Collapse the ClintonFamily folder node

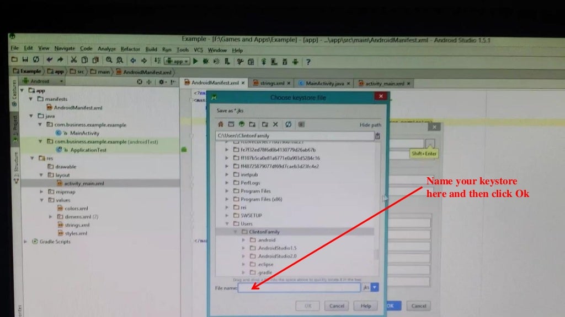pyautogui.click(x=235, y=232)
